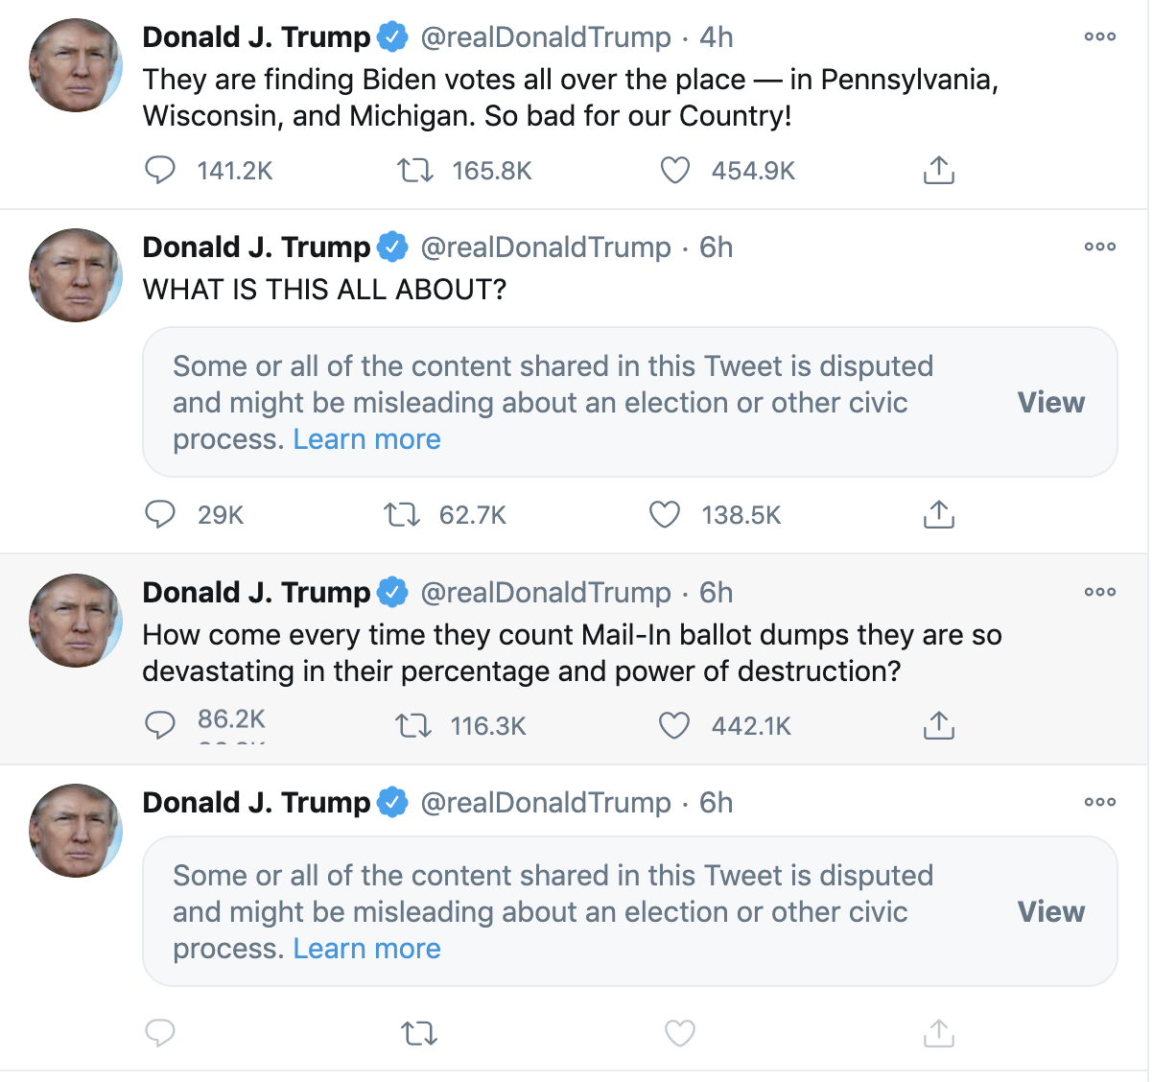Click Learn more in bottom disputed notice

(366, 949)
